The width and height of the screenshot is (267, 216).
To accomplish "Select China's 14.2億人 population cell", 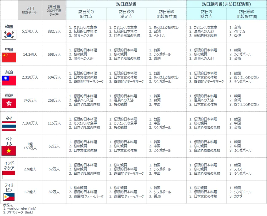I will point(30,54).
